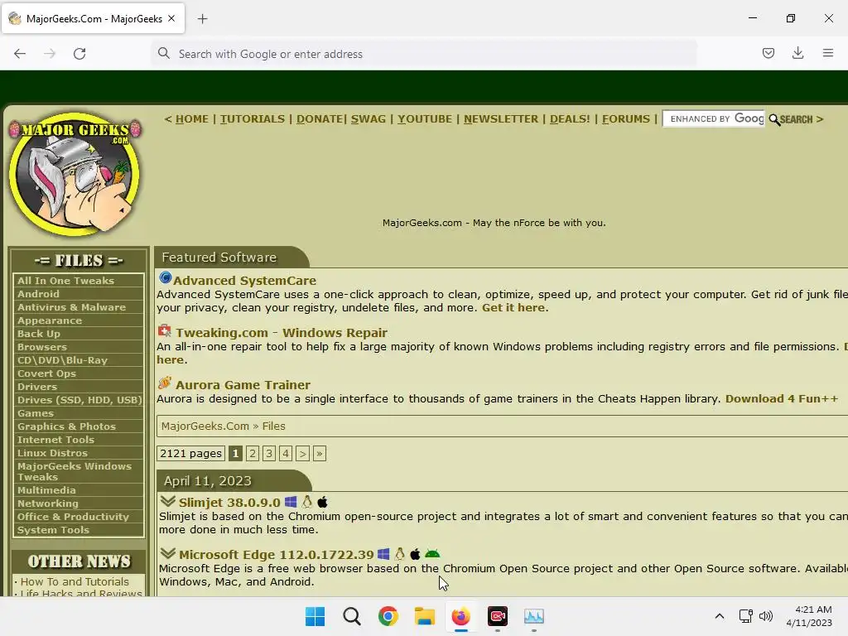Image resolution: width=848 pixels, height=636 pixels.
Task: Open the Windows Start menu
Action: point(315,616)
